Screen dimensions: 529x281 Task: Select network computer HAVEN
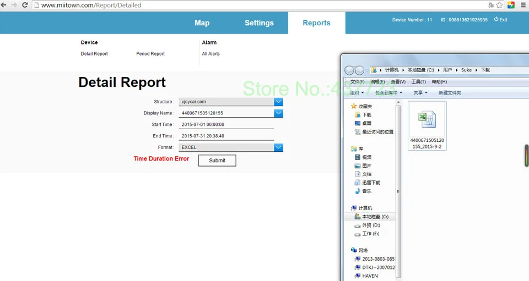(366, 276)
